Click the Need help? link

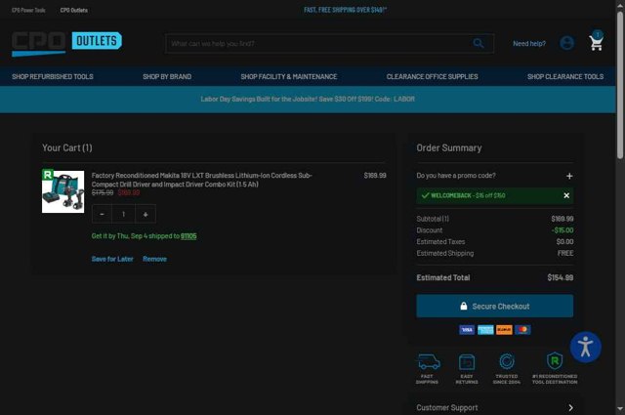click(529, 44)
